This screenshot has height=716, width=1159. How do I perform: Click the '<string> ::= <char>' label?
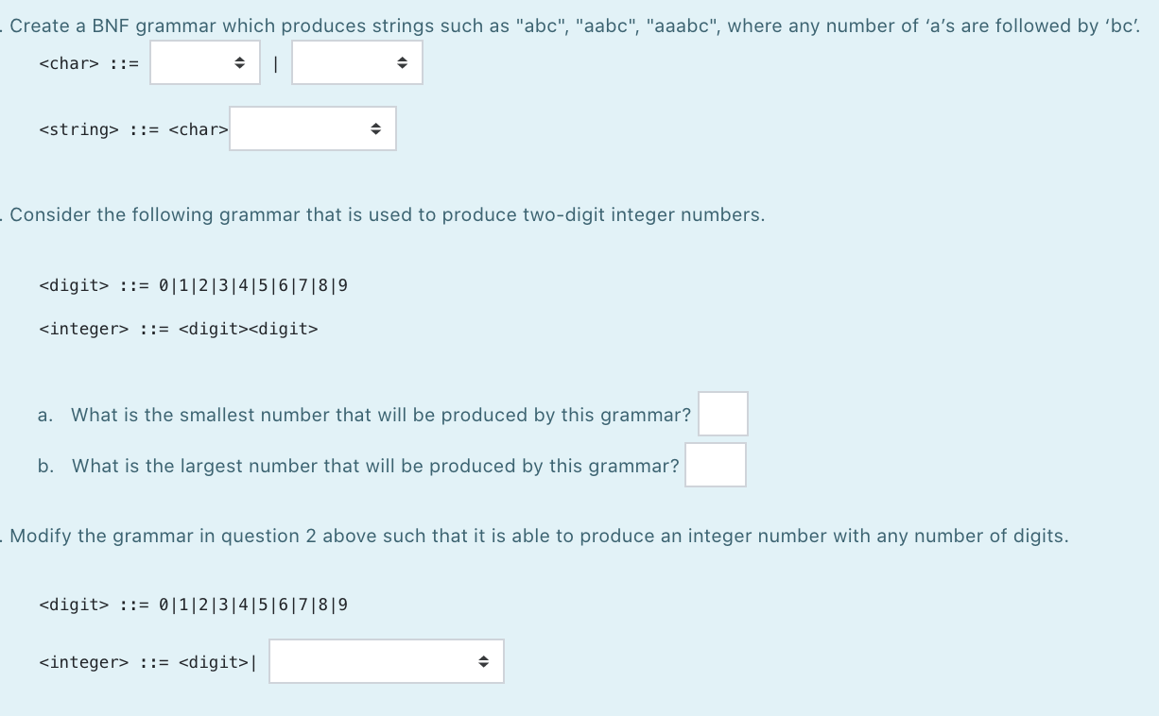(x=133, y=129)
